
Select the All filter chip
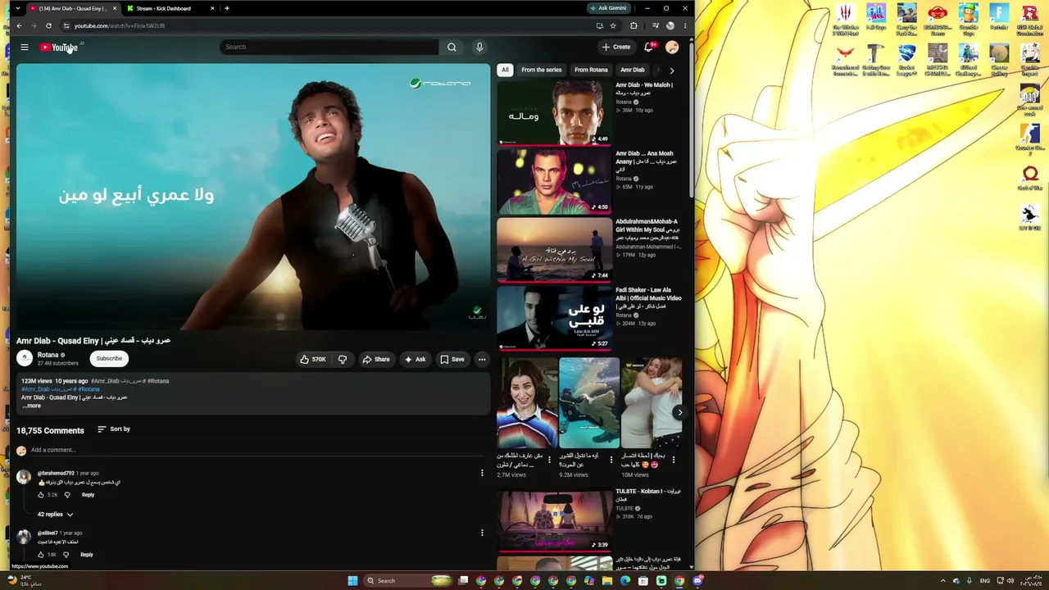(x=505, y=70)
